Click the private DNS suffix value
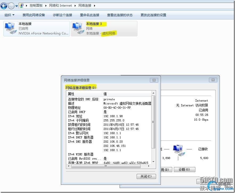The width and height of the screenshot is (235, 193). pyautogui.click(x=109, y=99)
